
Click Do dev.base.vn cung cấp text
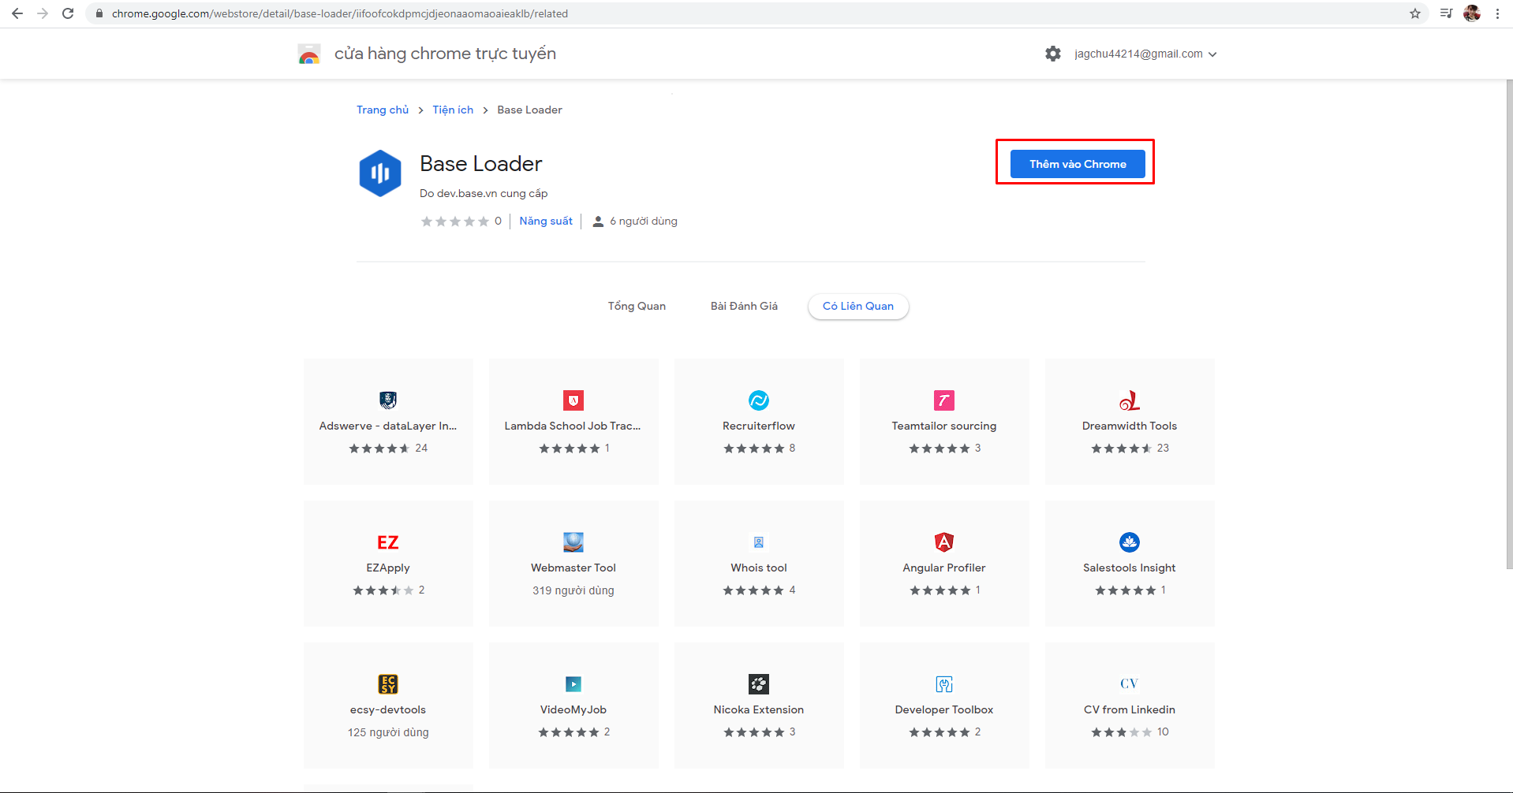(484, 193)
